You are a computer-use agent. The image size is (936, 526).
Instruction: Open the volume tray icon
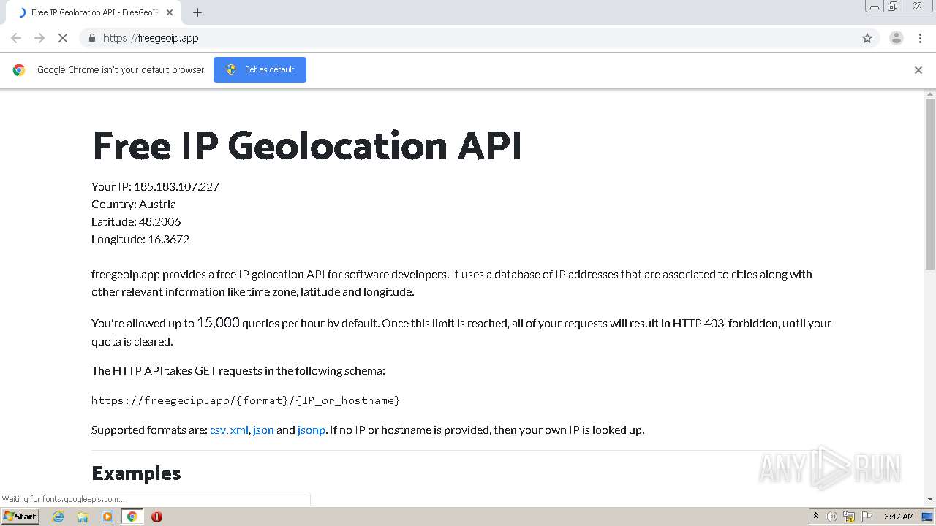click(x=831, y=517)
